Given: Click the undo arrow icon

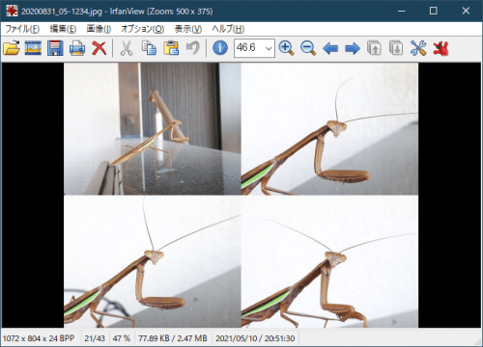Looking at the screenshot, I should coord(193,48).
